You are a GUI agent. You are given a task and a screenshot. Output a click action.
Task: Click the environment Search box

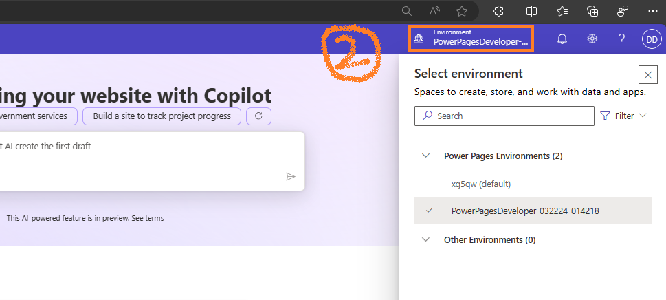504,116
